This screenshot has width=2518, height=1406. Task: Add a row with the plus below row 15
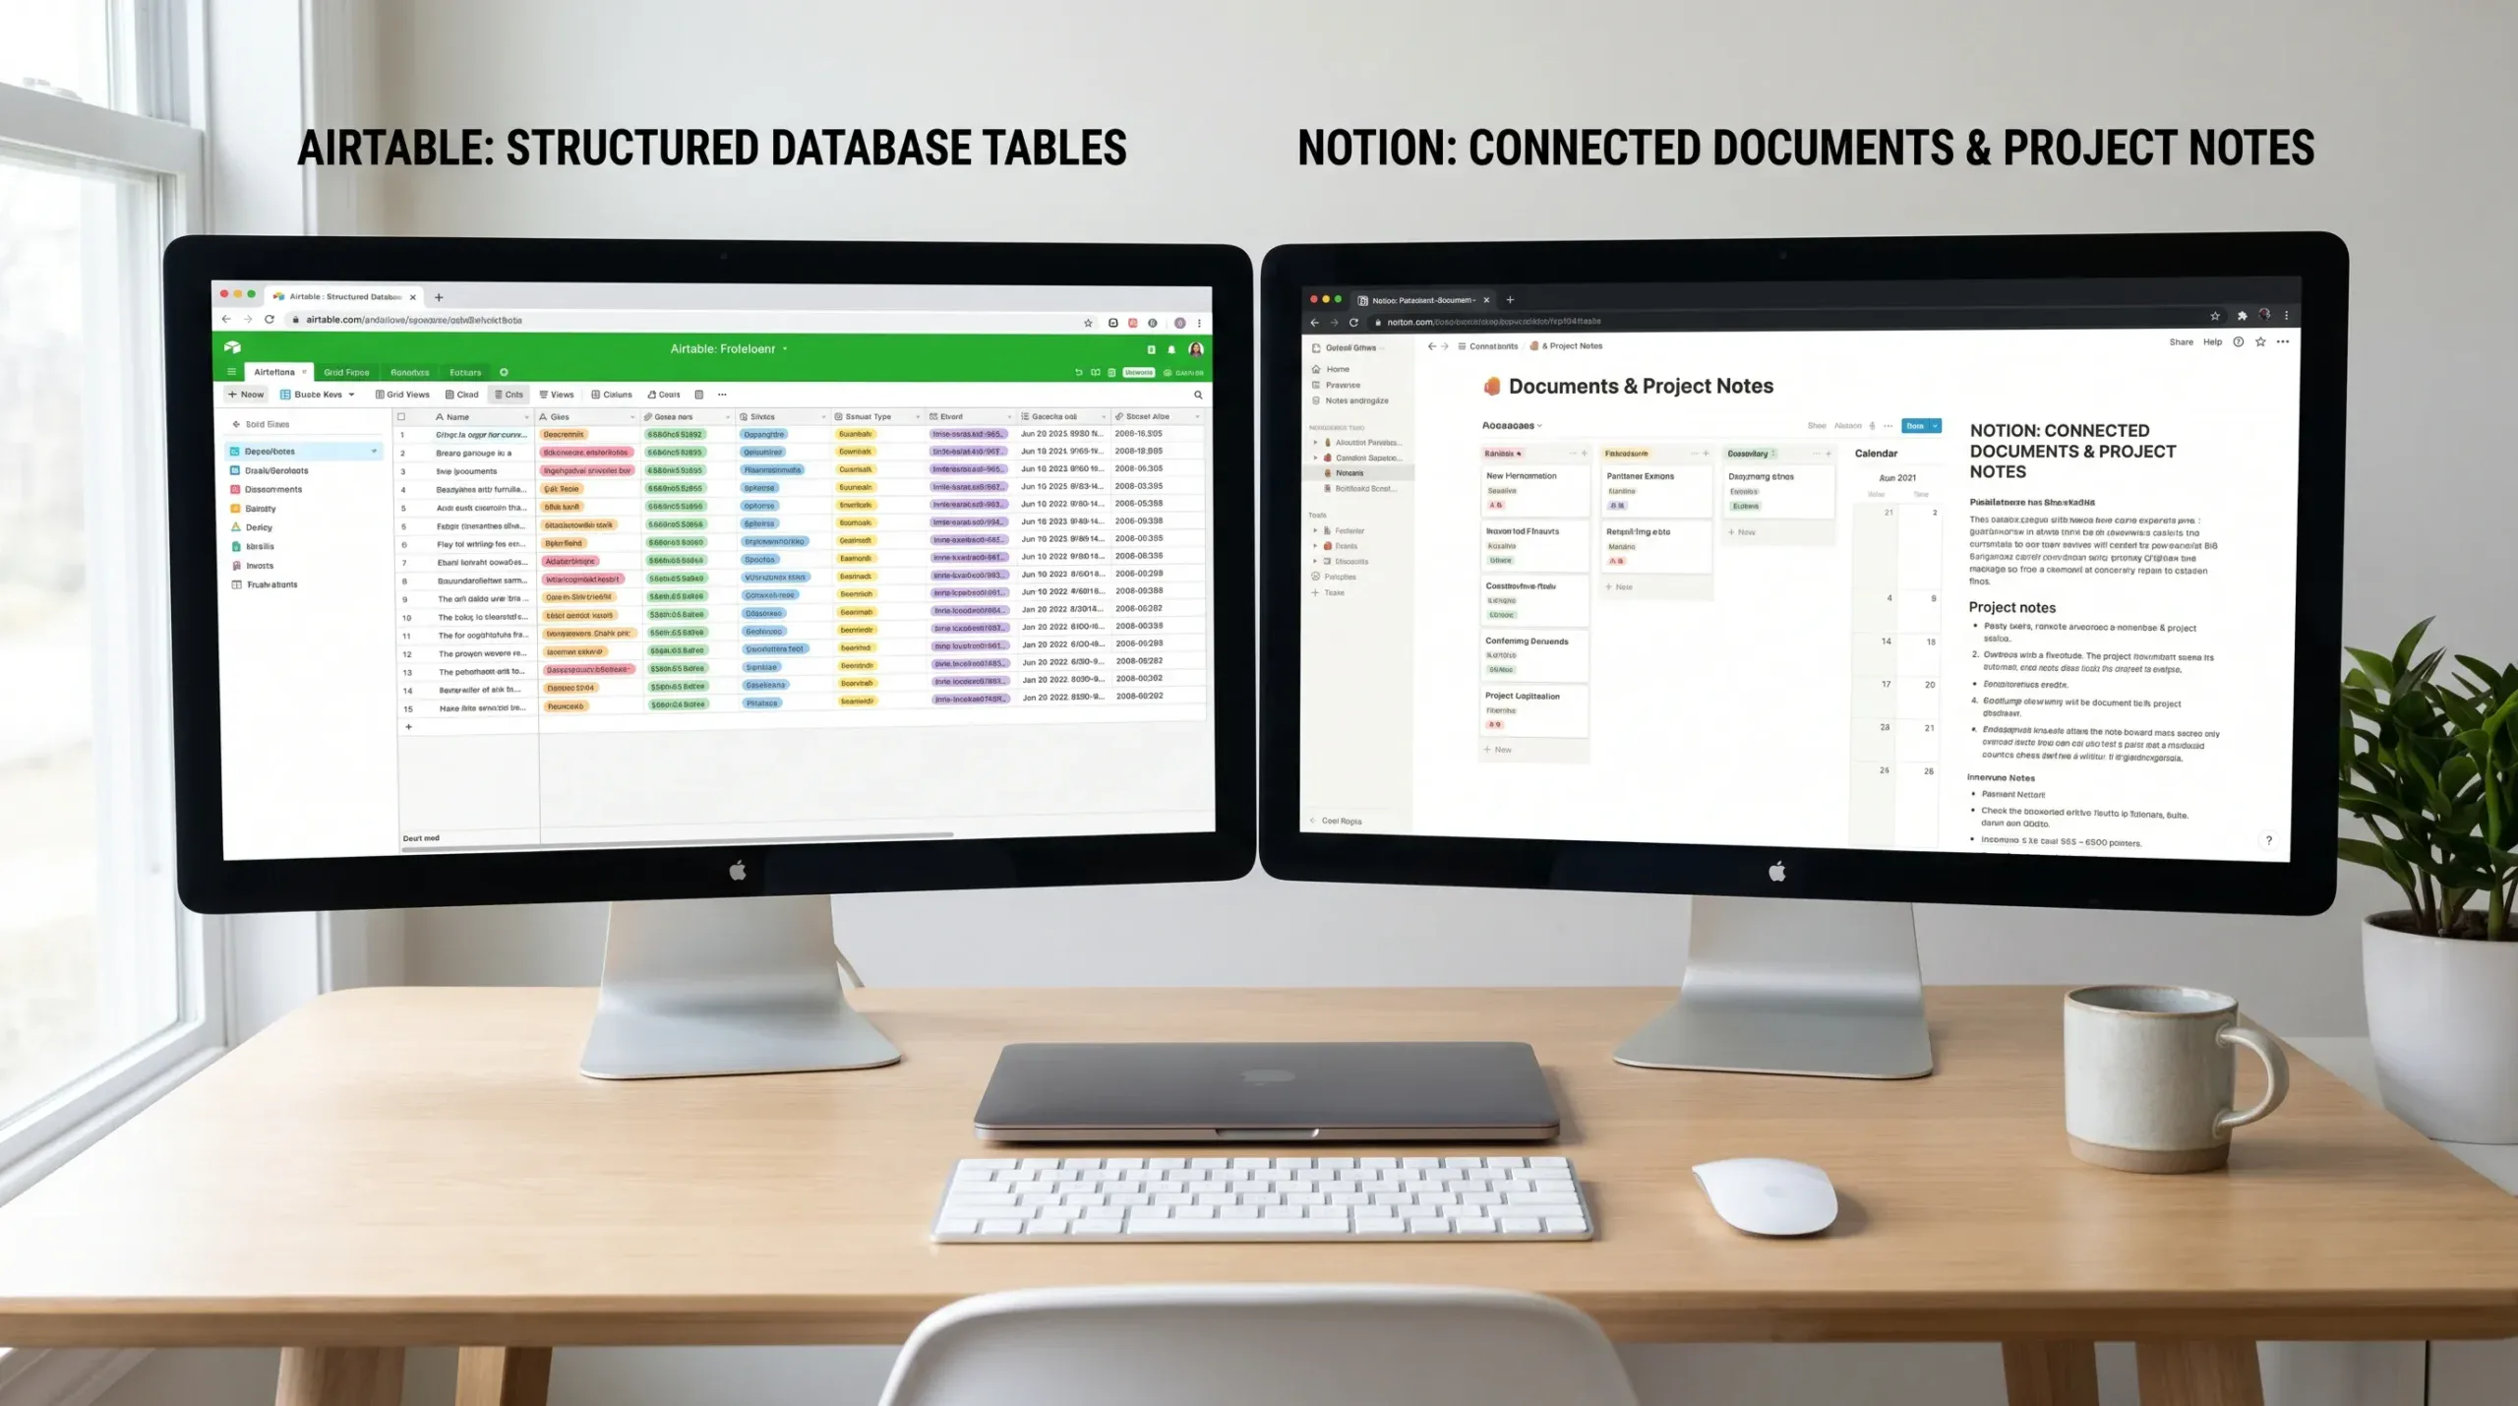[409, 727]
